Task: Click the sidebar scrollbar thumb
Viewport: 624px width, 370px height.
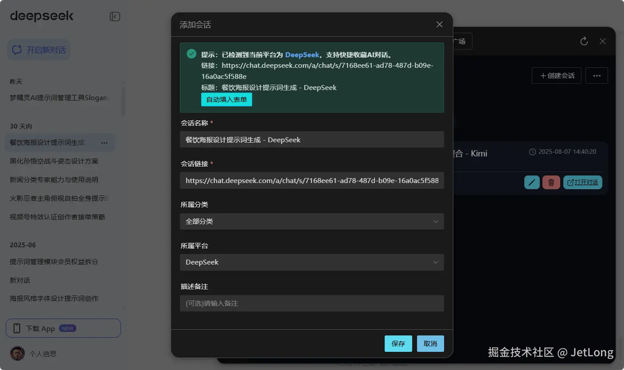Action: click(x=123, y=102)
